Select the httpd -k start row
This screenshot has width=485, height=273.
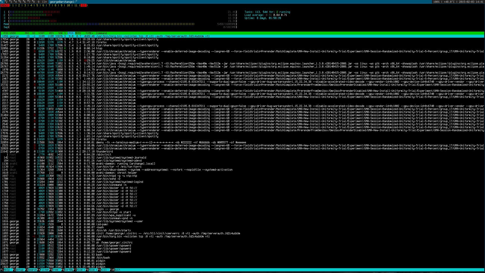click(243, 212)
